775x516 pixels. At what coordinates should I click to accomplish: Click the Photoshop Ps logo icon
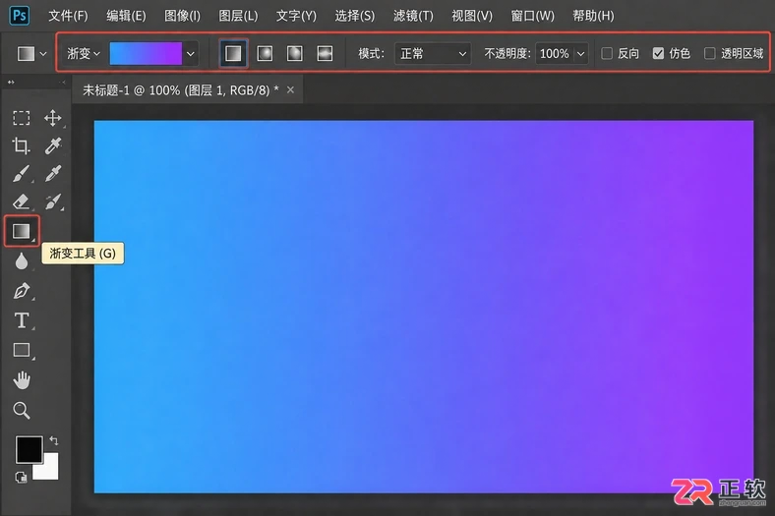point(20,16)
